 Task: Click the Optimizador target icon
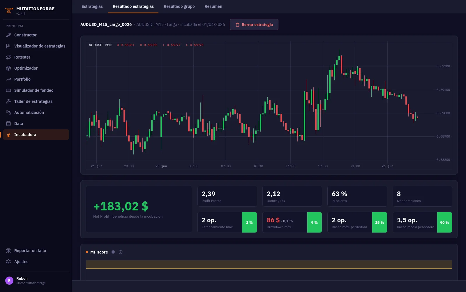tap(8, 68)
